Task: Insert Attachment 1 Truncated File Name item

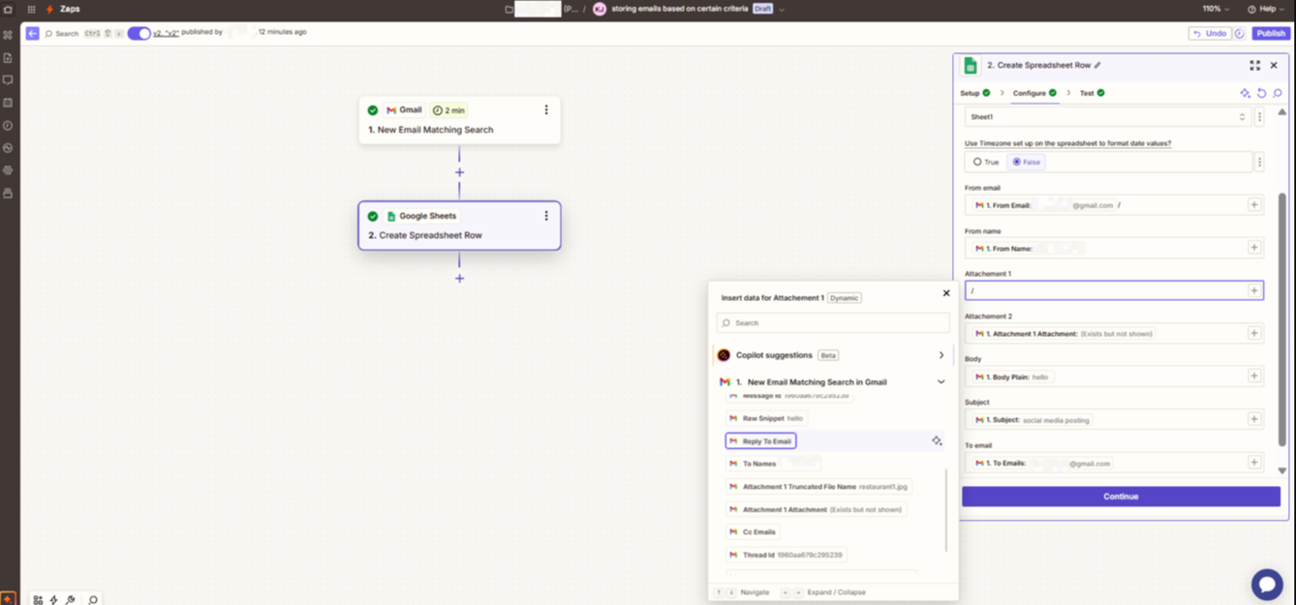Action: coord(819,487)
